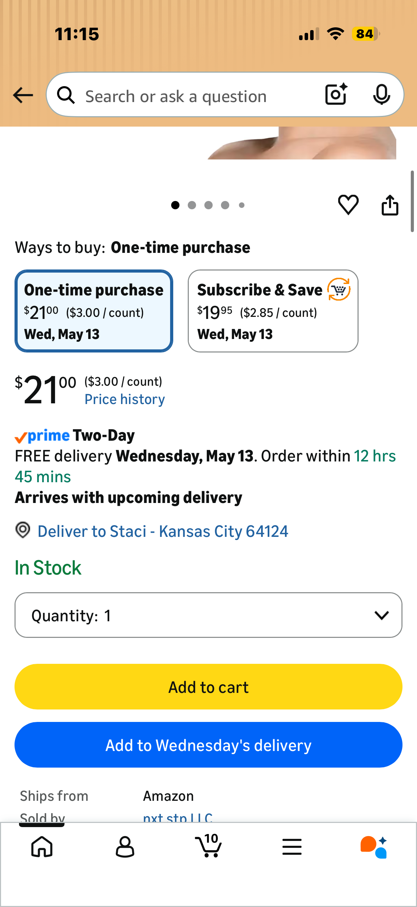Expand the Quantity dropdown
The width and height of the screenshot is (417, 907).
pyautogui.click(x=208, y=615)
